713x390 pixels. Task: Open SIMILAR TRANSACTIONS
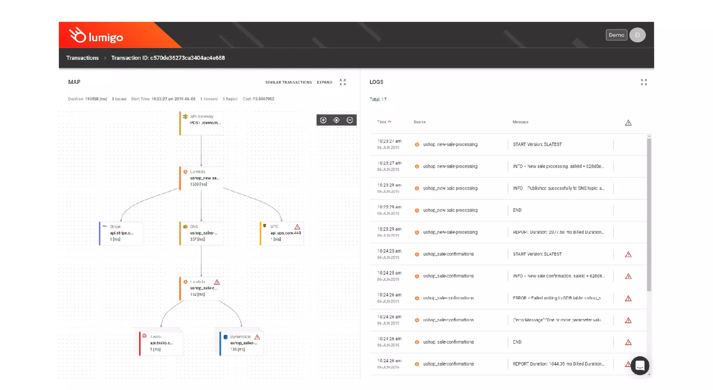(288, 82)
